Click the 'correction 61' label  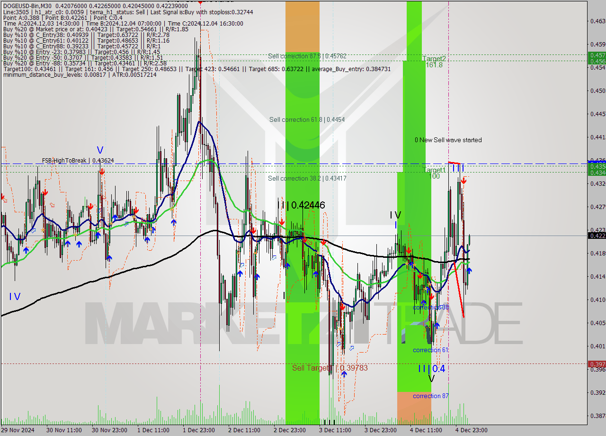(430, 350)
